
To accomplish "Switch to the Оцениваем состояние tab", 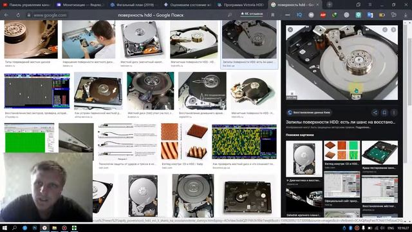I will 187,5.
